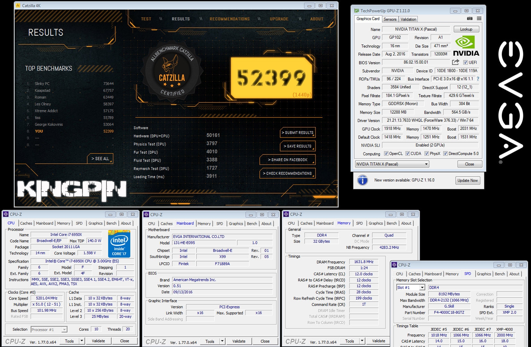The height and width of the screenshot is (347, 531).
Task: Click BIOS Version field 86.02.15.00.01
Action: [416, 62]
